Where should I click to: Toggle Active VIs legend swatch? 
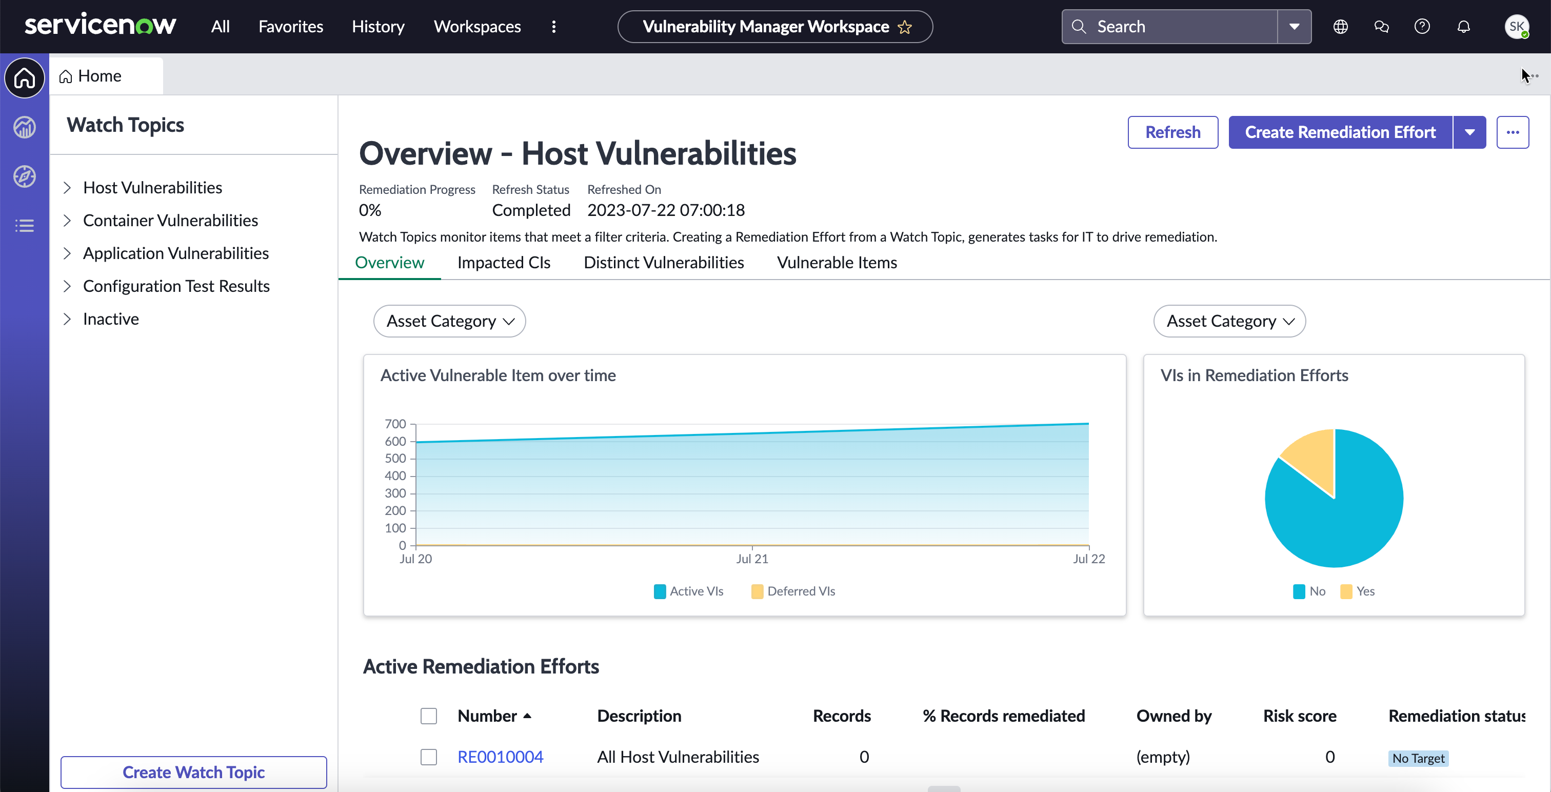point(660,591)
